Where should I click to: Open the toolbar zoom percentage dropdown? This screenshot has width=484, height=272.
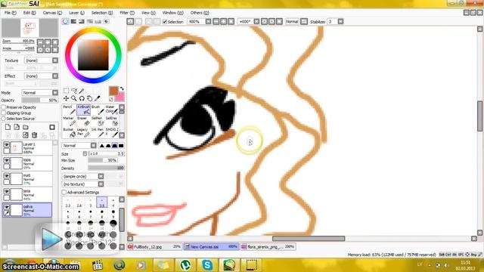point(209,22)
